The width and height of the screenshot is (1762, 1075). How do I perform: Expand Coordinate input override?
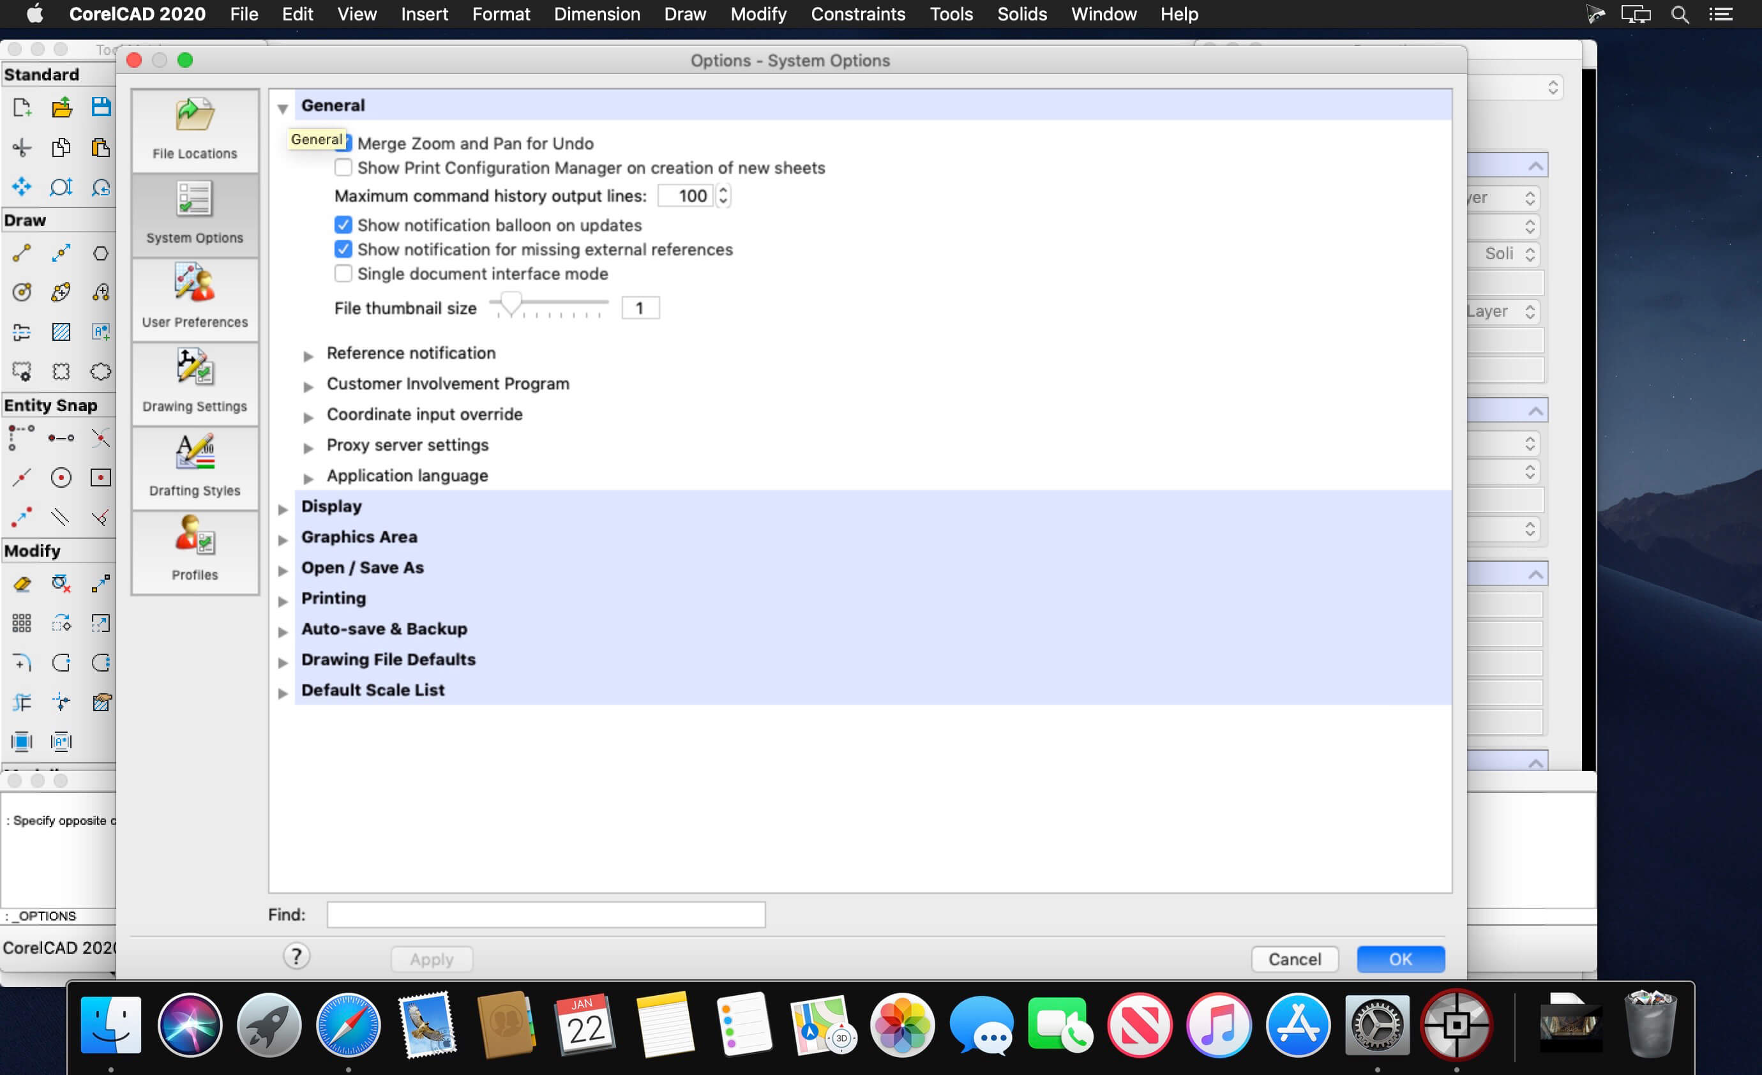click(x=308, y=417)
